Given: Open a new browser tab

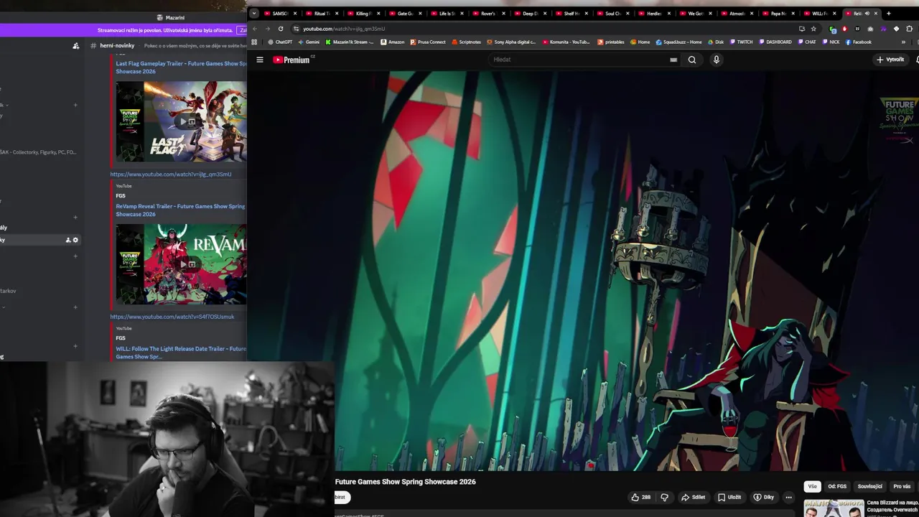Looking at the screenshot, I should 888,13.
